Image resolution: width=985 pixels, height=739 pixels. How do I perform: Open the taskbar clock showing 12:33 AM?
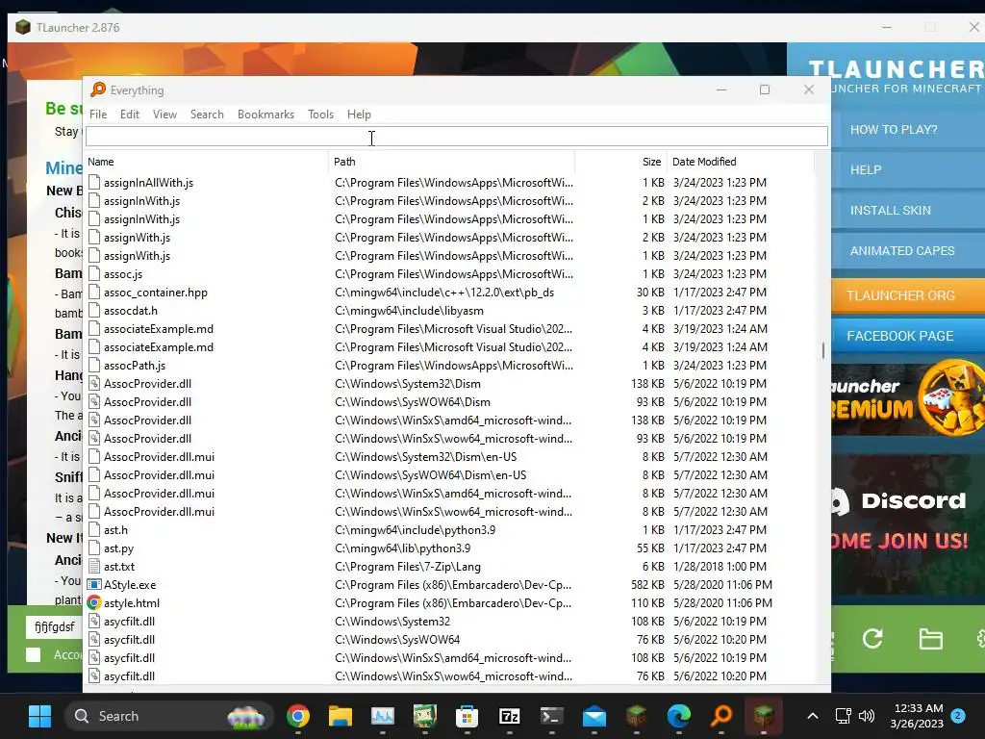coord(917,716)
